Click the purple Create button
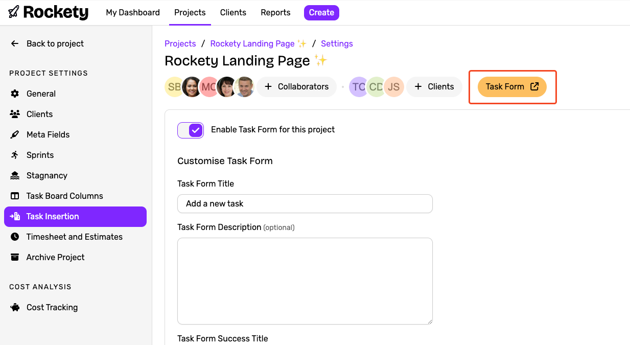 321,12
